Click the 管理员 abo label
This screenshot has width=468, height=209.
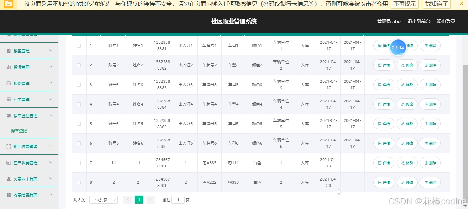389,22
